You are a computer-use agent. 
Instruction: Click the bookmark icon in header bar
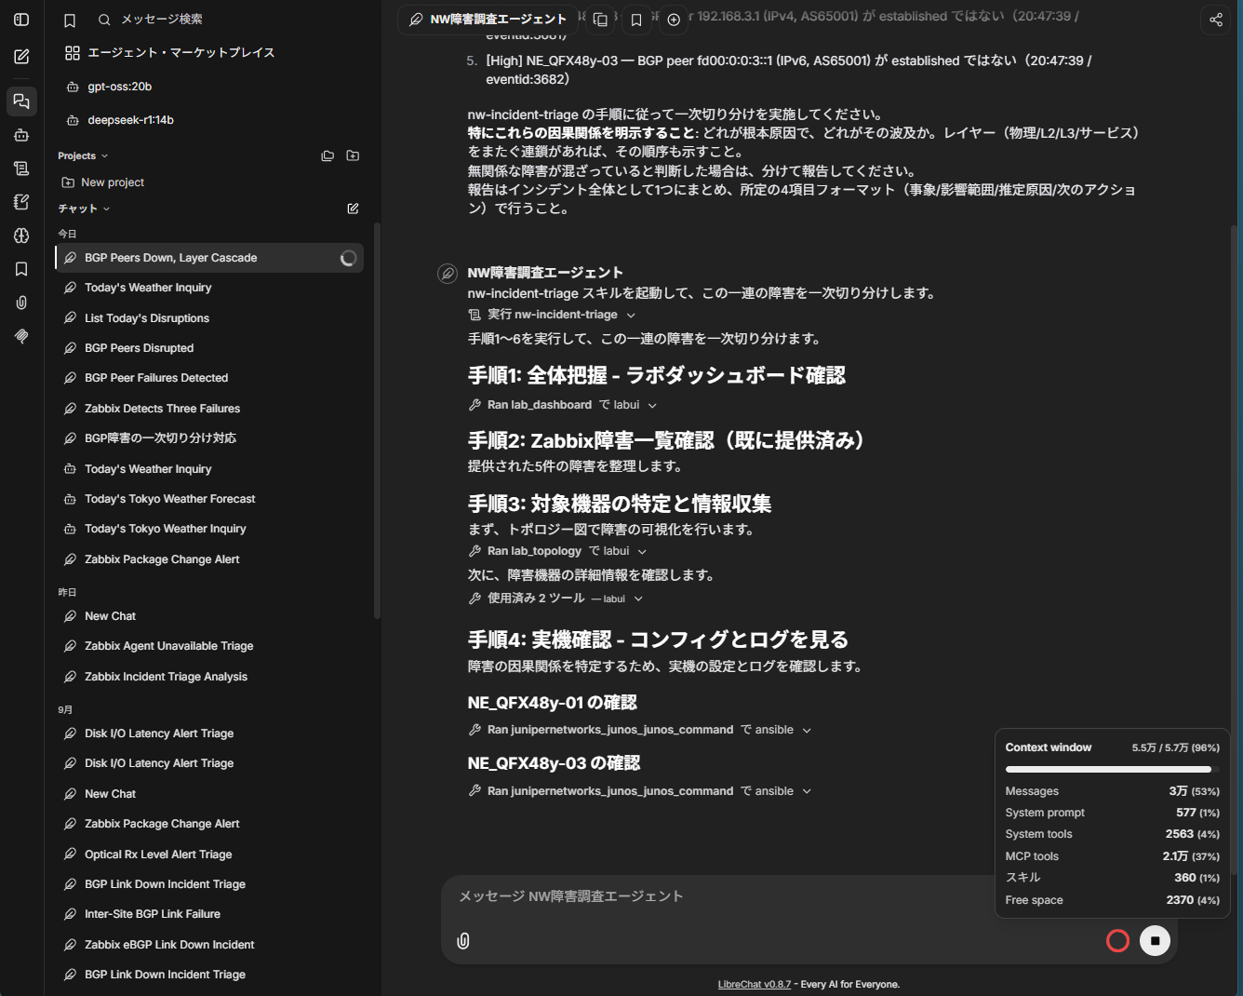point(636,20)
